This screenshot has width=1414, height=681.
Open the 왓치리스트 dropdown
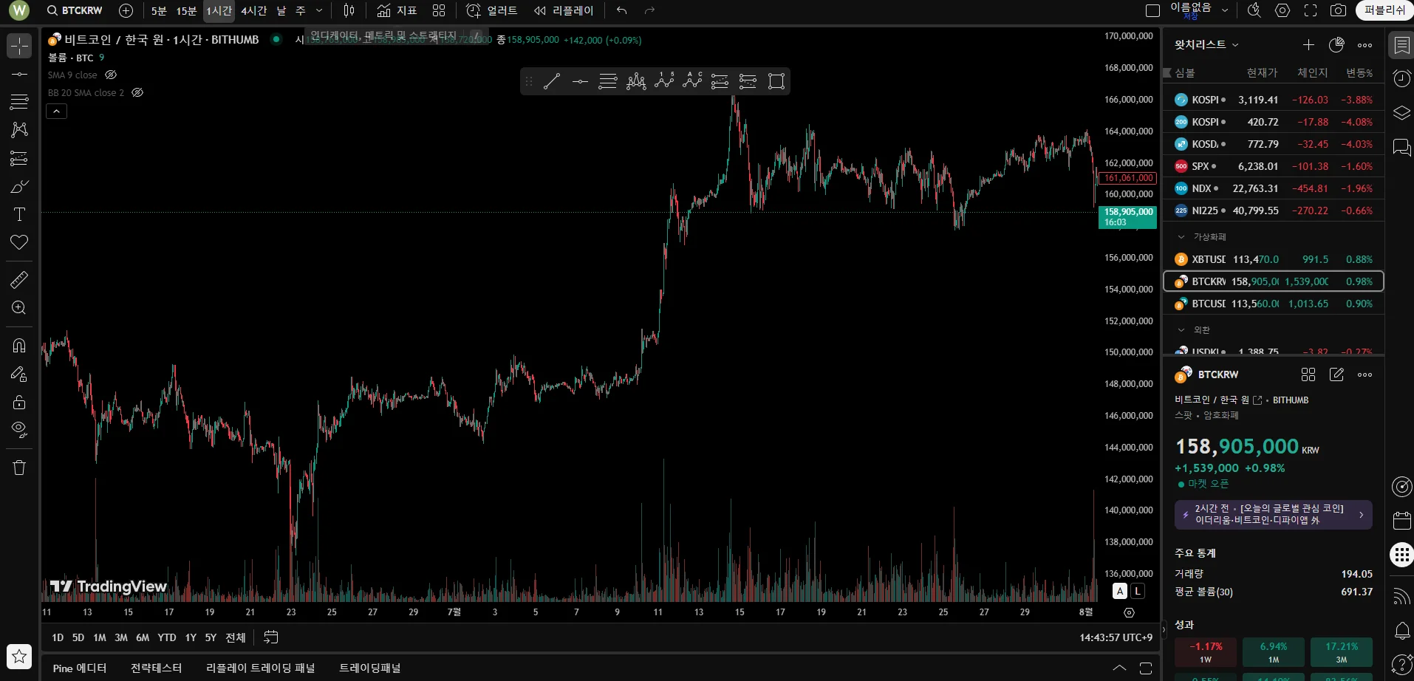pos(1207,45)
